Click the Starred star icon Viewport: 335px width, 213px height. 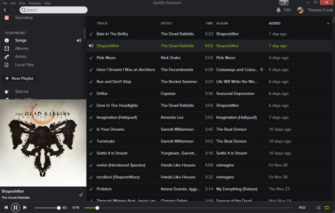[x=7, y=92]
